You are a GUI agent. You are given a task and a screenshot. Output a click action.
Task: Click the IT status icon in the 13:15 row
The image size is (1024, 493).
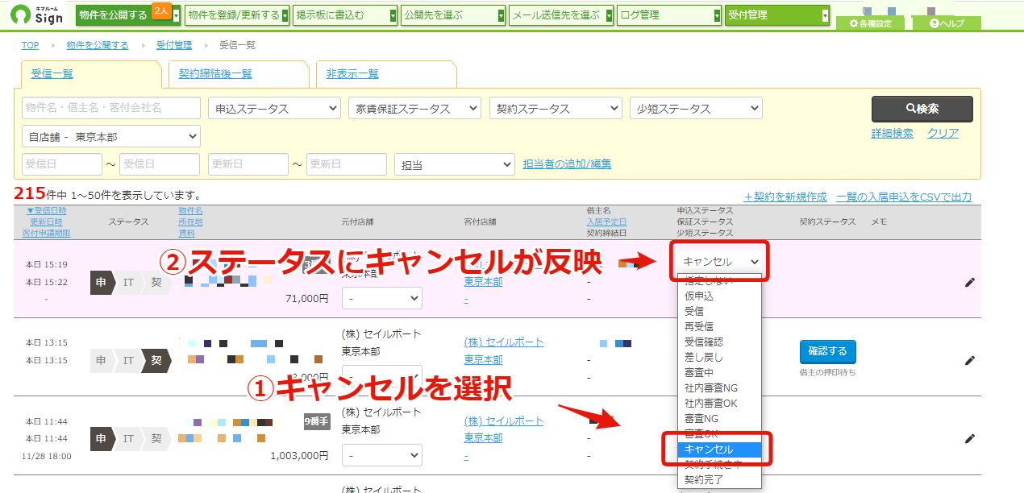coord(127,360)
